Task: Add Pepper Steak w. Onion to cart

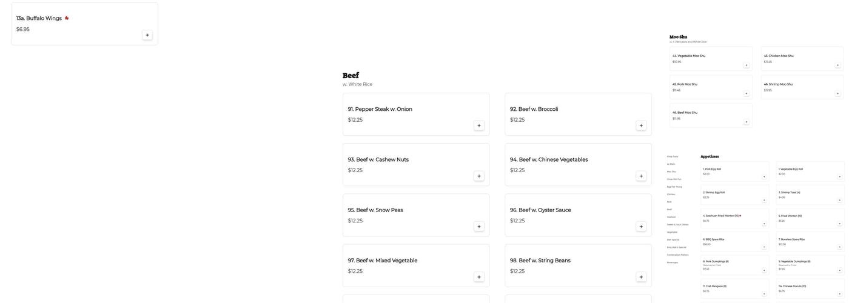Action: [479, 126]
